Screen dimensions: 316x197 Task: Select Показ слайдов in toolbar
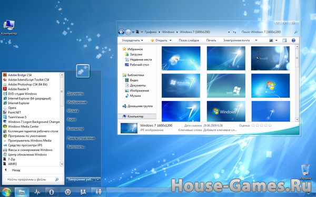pos(189,40)
